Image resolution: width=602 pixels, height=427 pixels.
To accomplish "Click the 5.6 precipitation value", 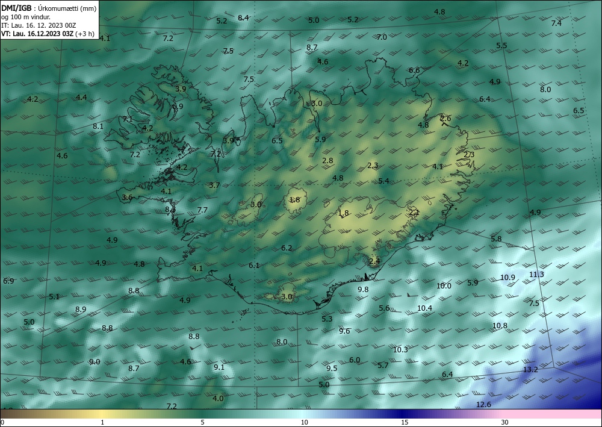I will click(x=384, y=308).
